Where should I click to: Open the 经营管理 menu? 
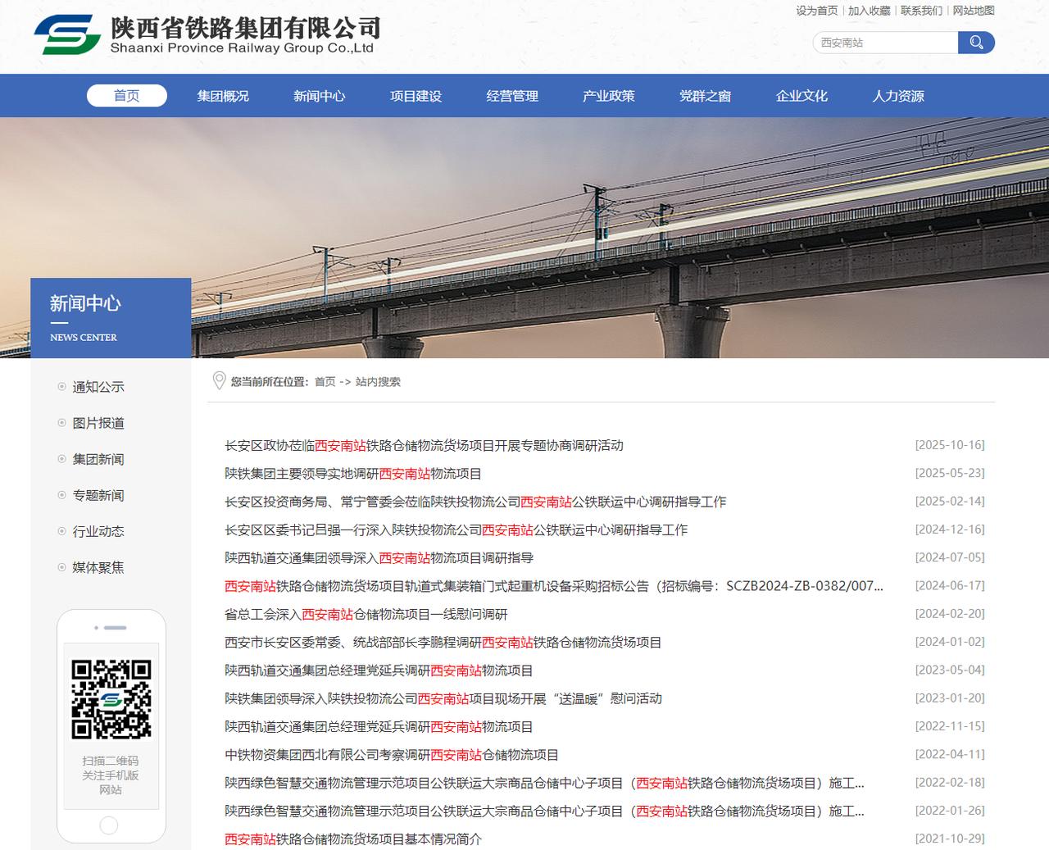click(x=512, y=96)
